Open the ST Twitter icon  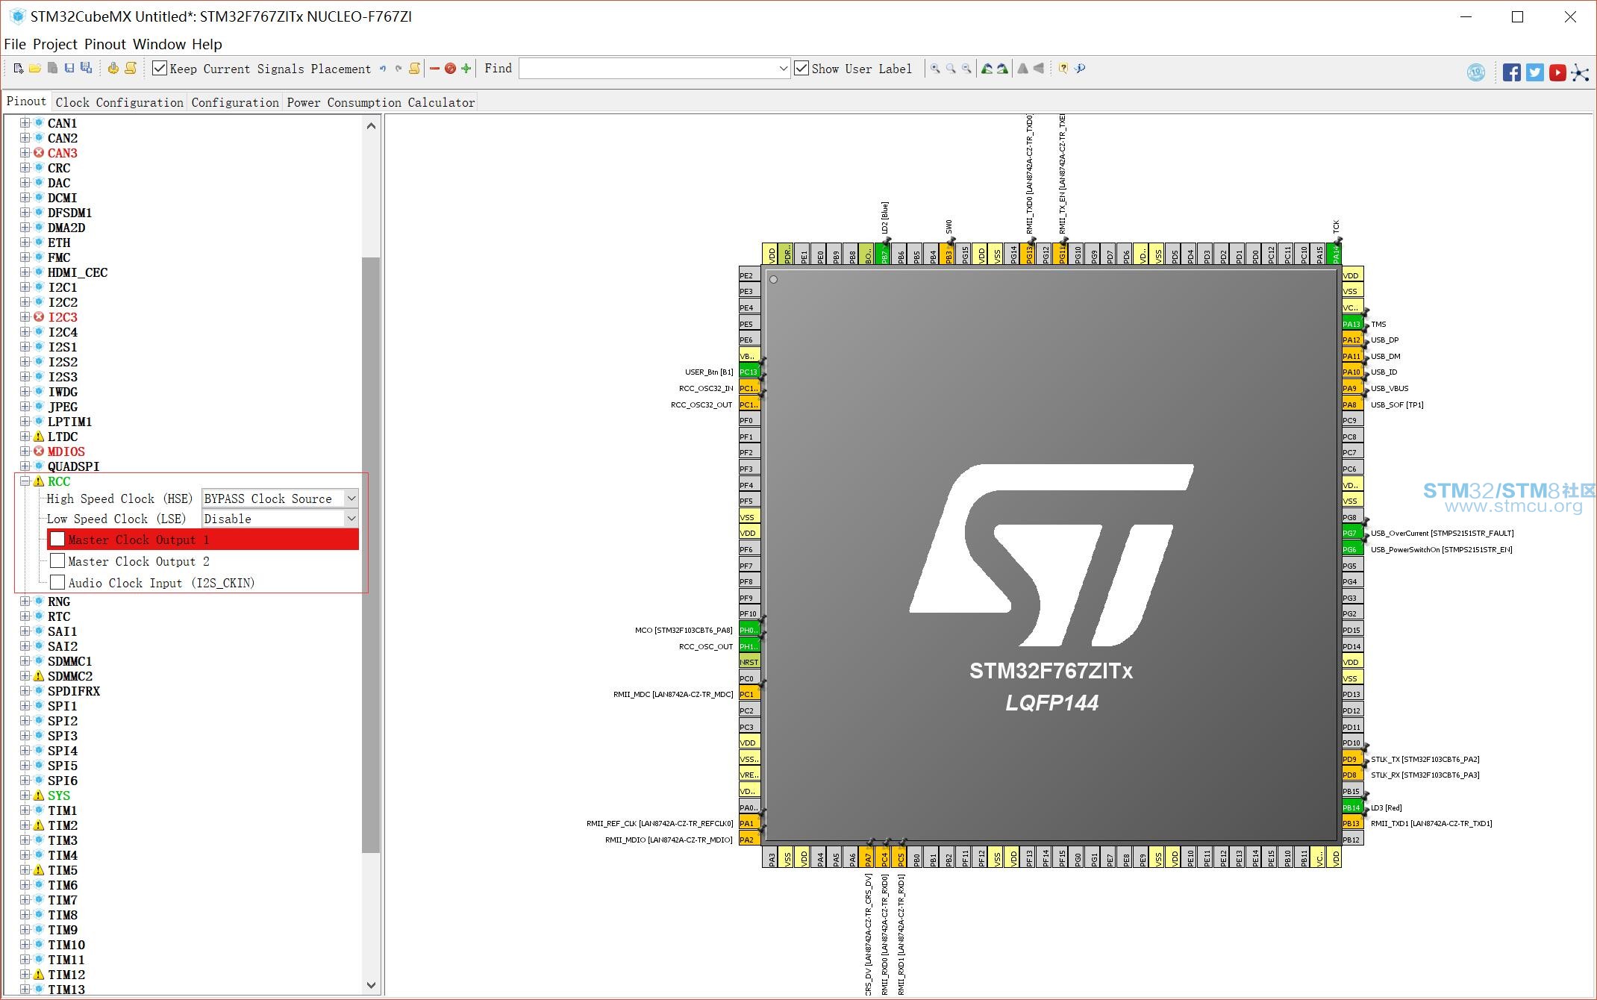pos(1535,72)
